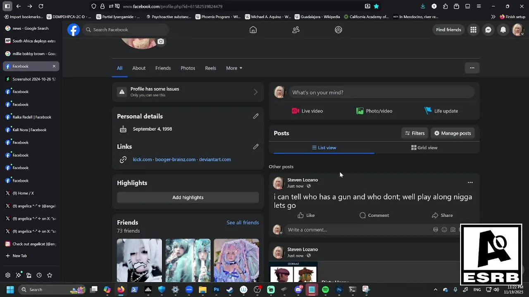Viewport: 529px width, 297px height.
Task: Edit Personal details with pencil icon
Action: (x=256, y=116)
